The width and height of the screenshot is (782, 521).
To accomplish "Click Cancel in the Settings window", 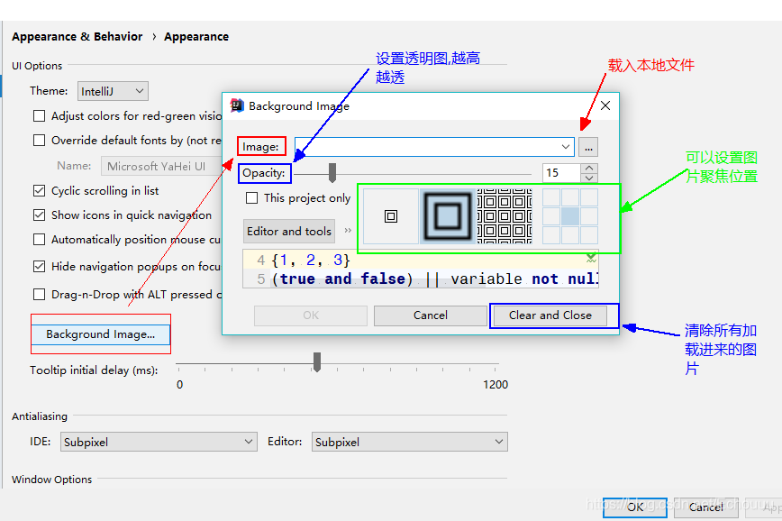I will click(x=705, y=507).
